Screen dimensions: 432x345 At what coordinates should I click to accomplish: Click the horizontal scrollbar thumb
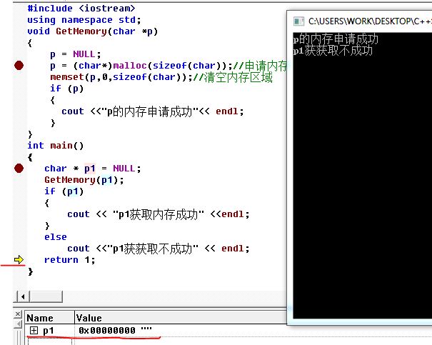pos(46,296)
